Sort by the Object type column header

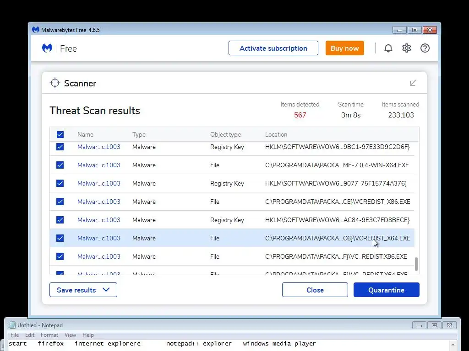(225, 135)
